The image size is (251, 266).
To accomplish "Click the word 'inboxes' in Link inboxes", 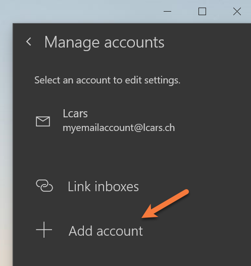I will pos(117,187).
